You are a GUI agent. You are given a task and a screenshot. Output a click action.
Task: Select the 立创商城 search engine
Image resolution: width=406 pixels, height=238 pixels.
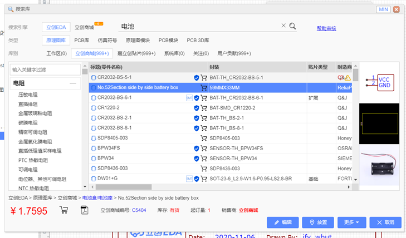(x=84, y=27)
